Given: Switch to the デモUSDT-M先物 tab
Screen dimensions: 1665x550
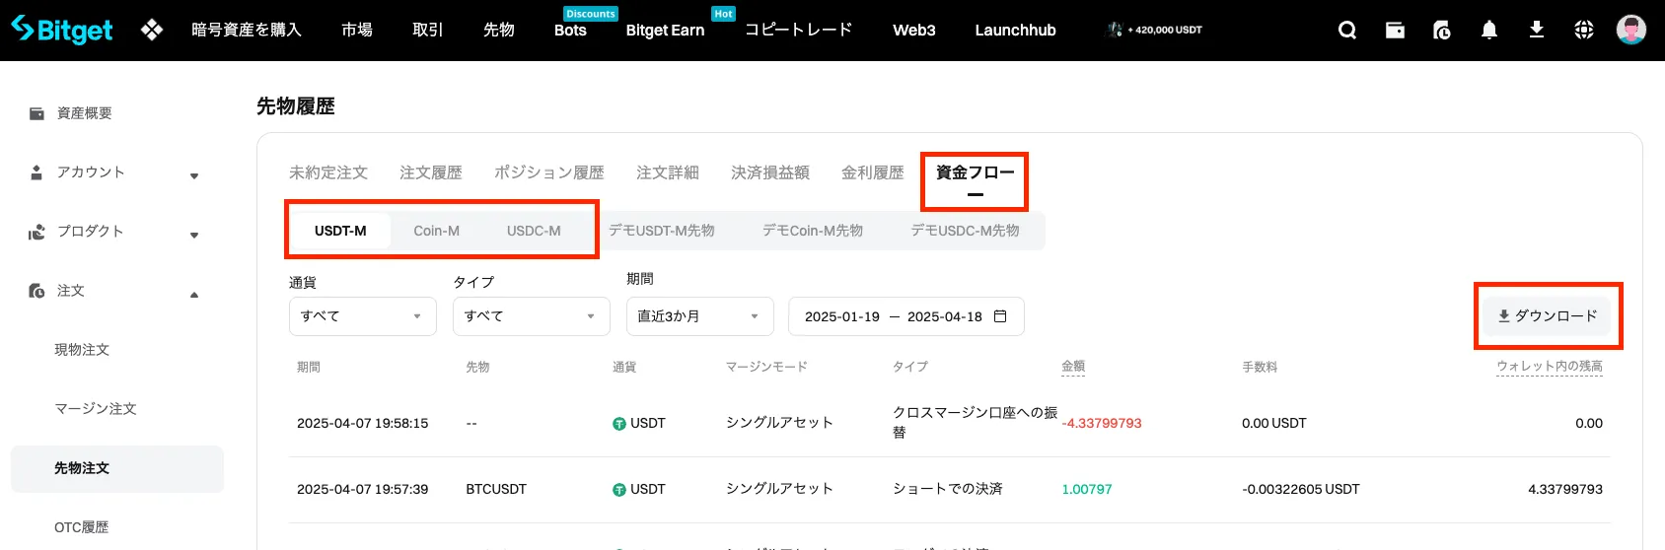Looking at the screenshot, I should point(661,231).
